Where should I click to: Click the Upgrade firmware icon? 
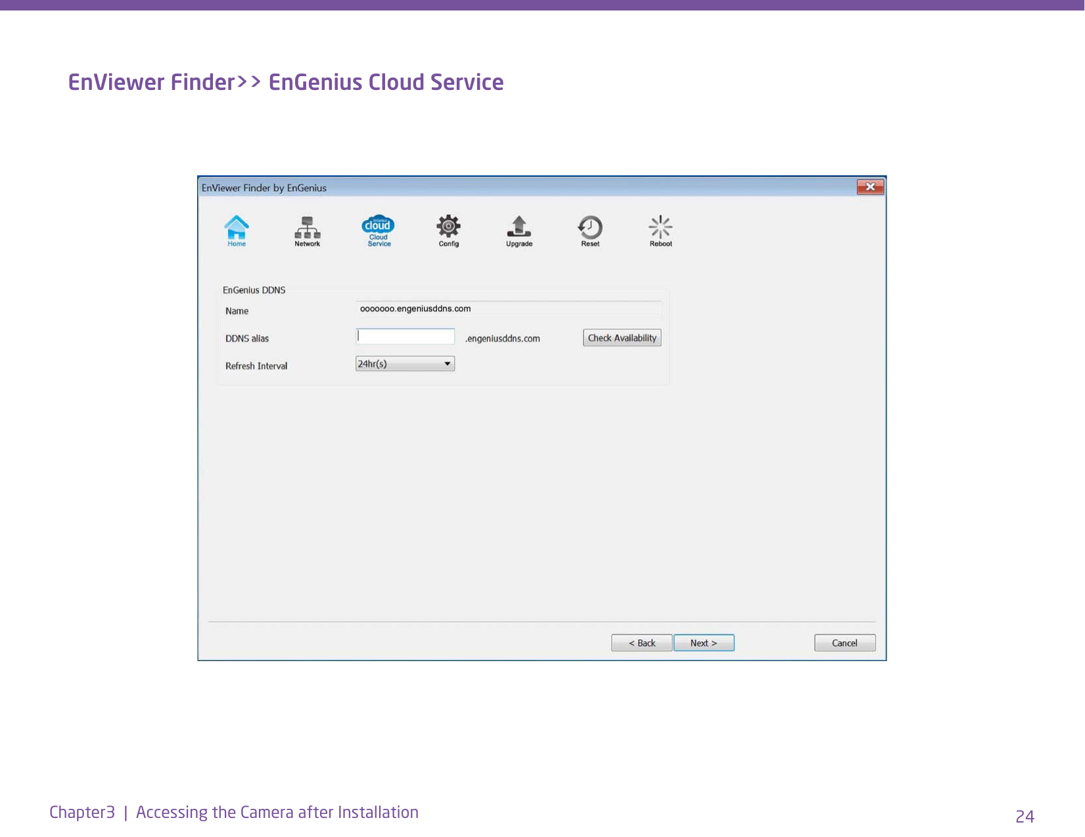click(x=519, y=231)
